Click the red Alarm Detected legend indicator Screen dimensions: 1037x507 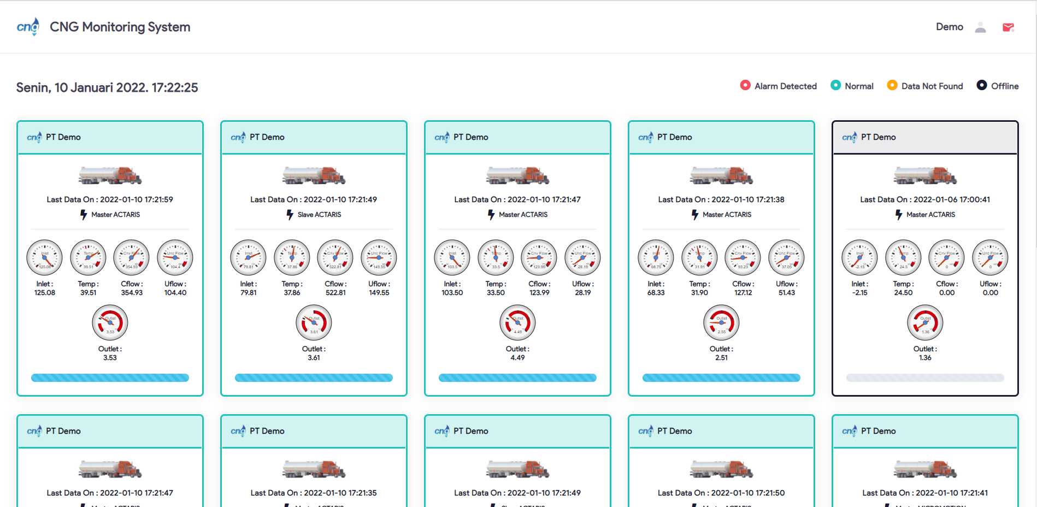coord(745,85)
